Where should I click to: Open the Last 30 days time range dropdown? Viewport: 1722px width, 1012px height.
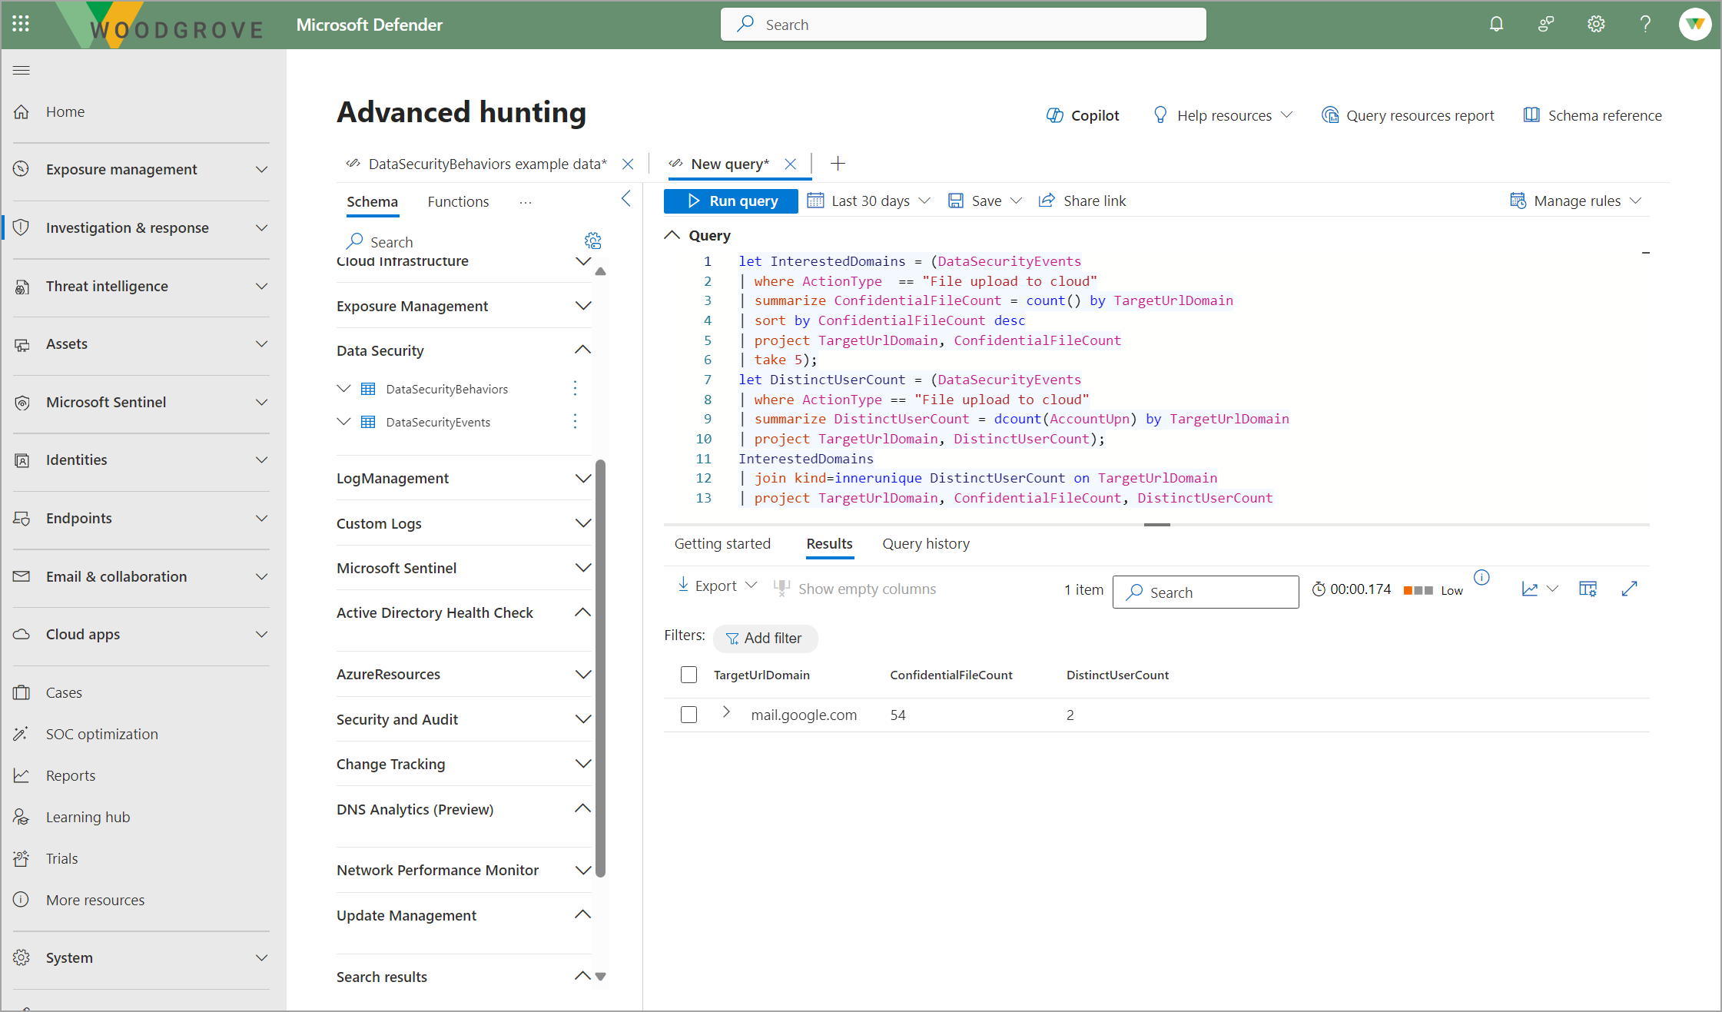(869, 201)
